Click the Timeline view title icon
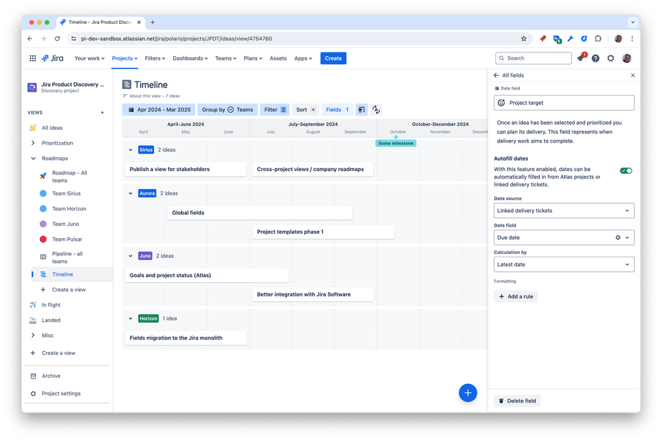The image size is (662, 441). coord(126,84)
